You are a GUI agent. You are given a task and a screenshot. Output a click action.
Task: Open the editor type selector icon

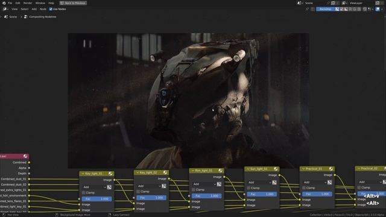[5, 9]
